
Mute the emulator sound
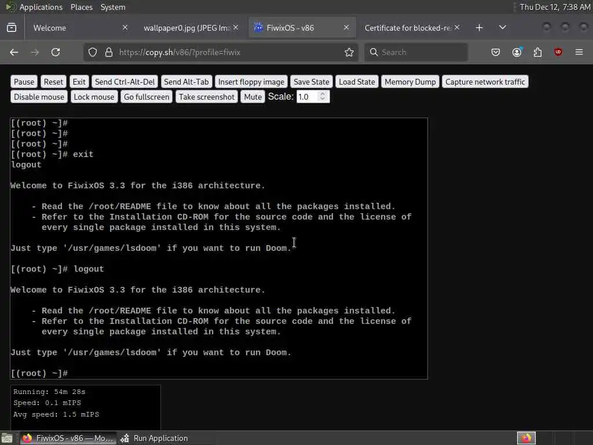click(x=252, y=97)
